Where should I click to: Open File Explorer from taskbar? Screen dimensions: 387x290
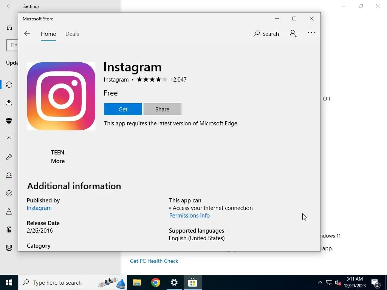(x=137, y=282)
